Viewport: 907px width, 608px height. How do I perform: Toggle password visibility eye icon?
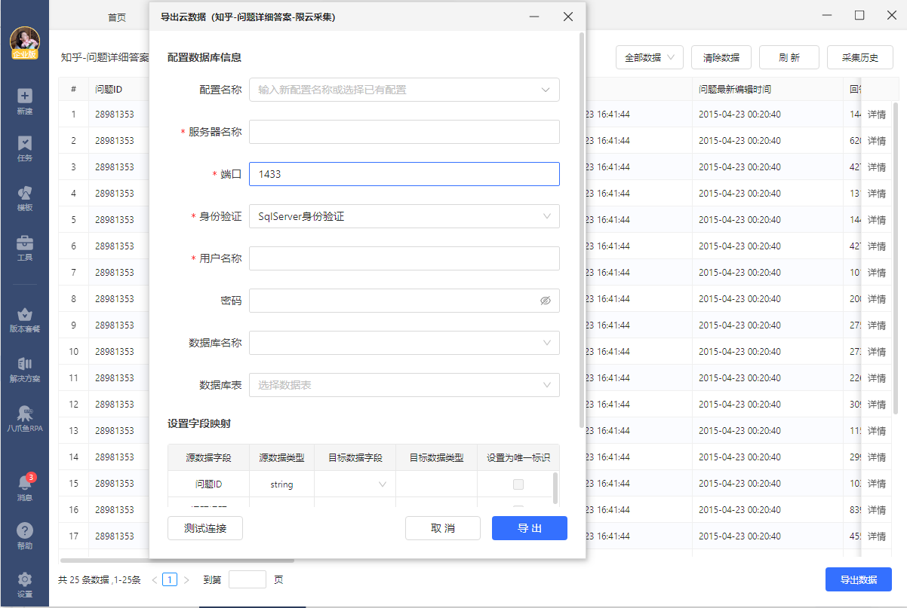(x=546, y=301)
